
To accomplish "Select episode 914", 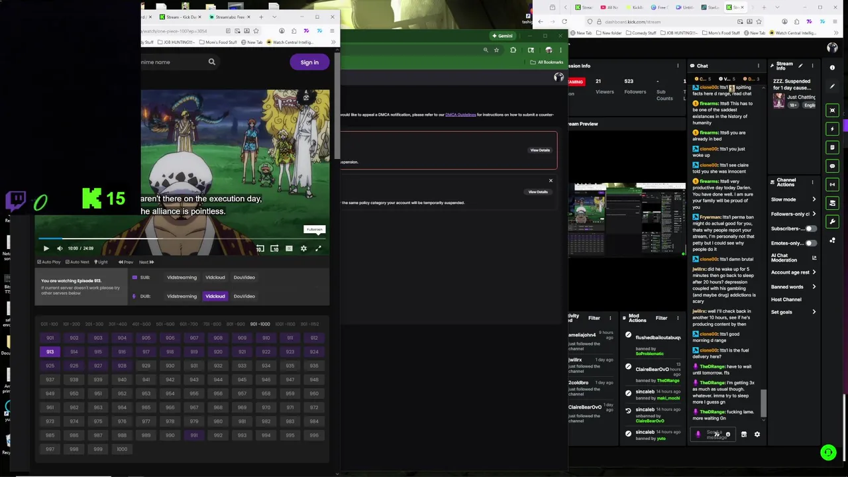I will 74,352.
